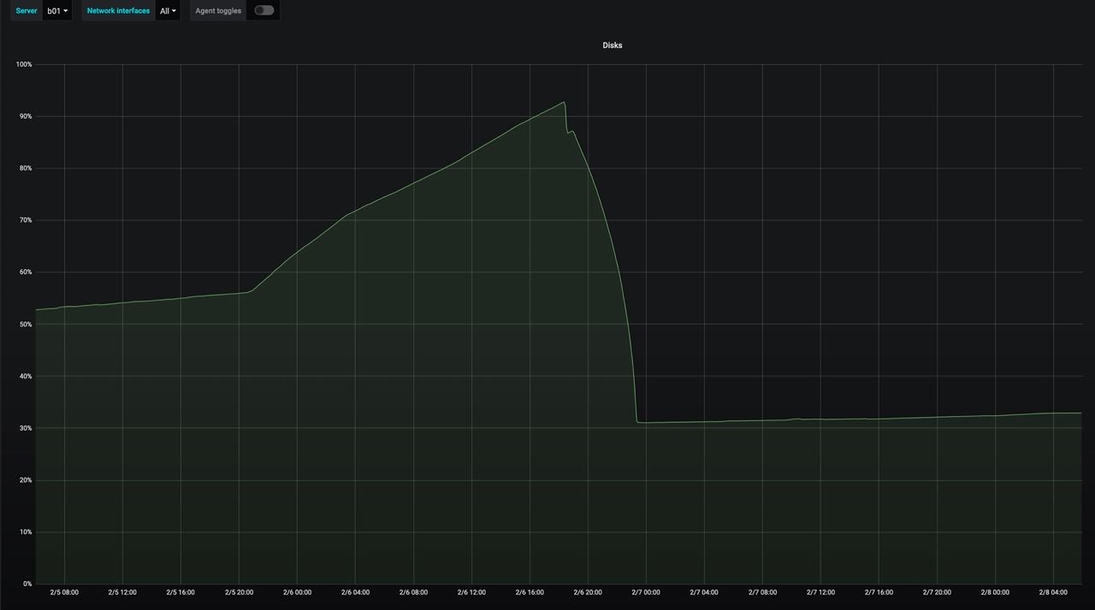Image resolution: width=1095 pixels, height=610 pixels.
Task: Click the 2/5 08:00 time label
Action: point(64,592)
